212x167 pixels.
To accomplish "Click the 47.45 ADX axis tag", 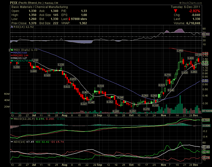I will [206, 147].
